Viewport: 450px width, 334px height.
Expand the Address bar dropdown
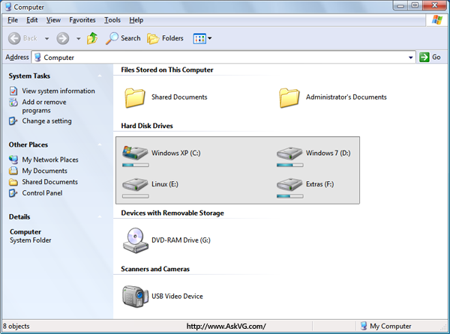[x=411, y=58]
